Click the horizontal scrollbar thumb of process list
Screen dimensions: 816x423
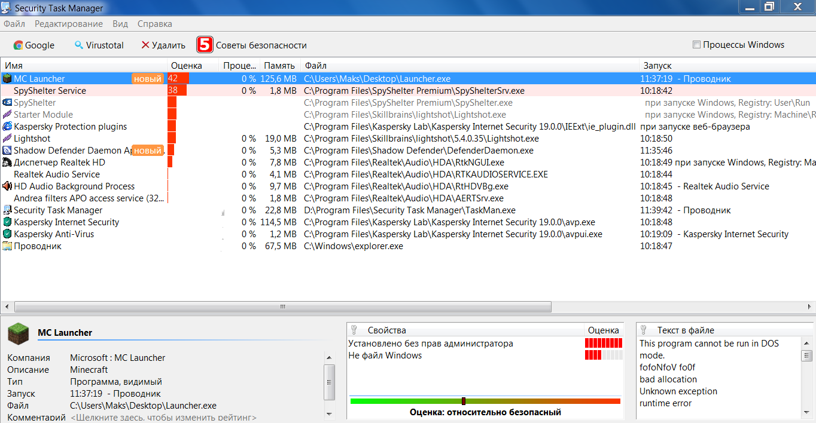tap(283, 306)
